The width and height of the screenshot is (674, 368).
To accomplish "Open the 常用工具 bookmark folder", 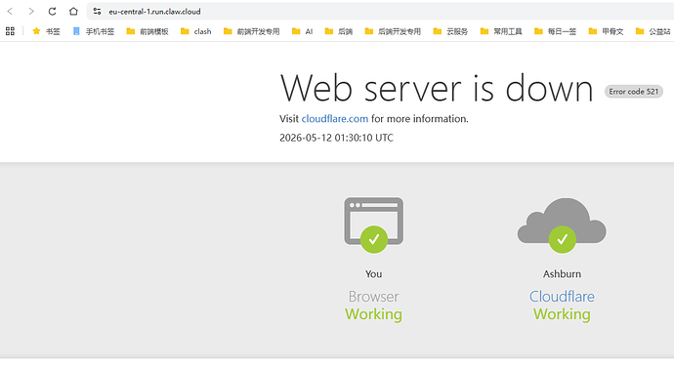I will (501, 31).
